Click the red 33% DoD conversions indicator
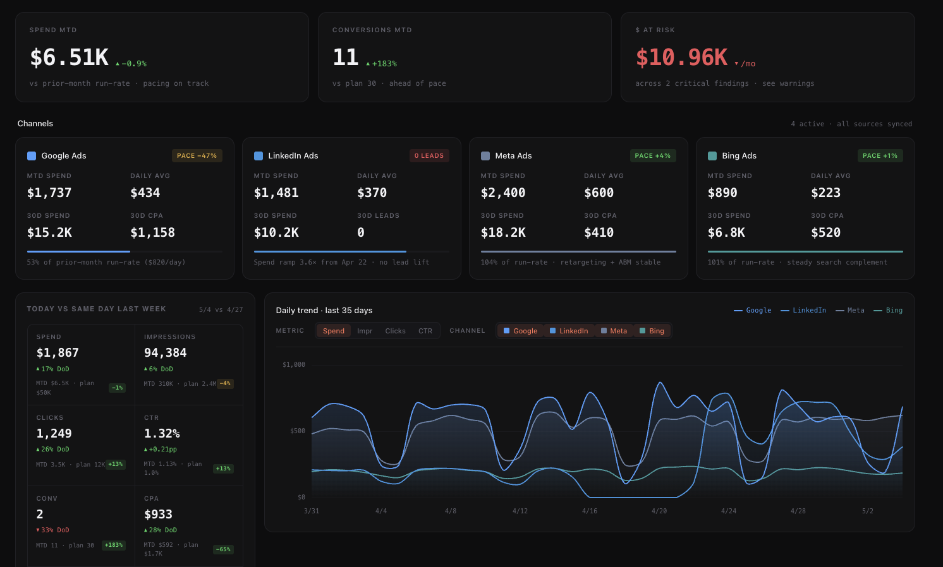 click(52, 530)
